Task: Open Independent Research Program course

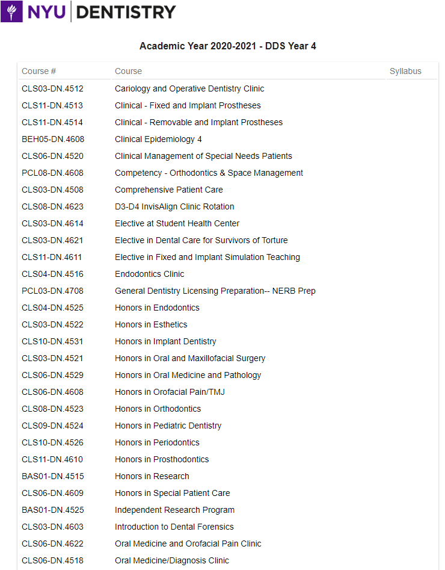Action: click(174, 510)
